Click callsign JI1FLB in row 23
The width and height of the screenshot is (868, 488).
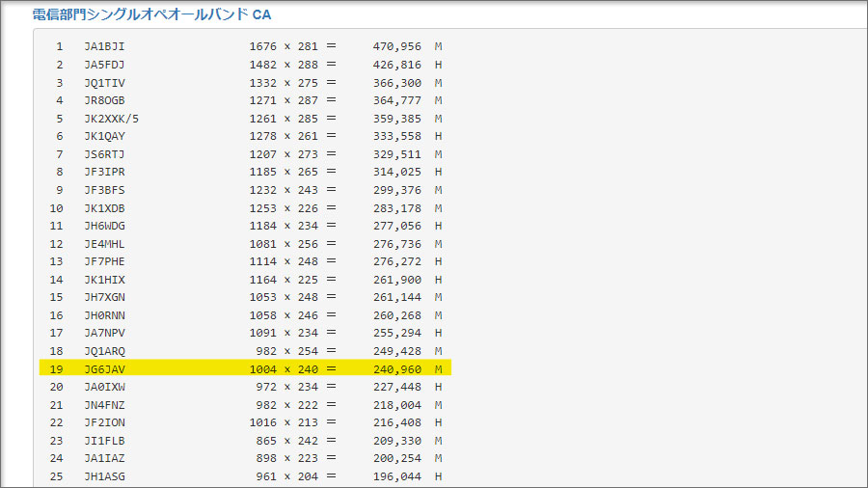pos(104,441)
